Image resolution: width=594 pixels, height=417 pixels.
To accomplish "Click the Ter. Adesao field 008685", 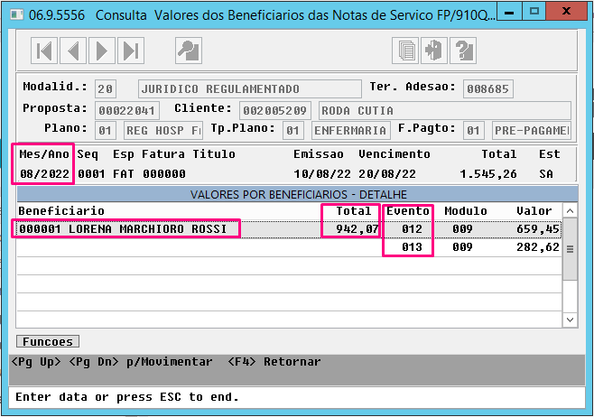I will 487,89.
